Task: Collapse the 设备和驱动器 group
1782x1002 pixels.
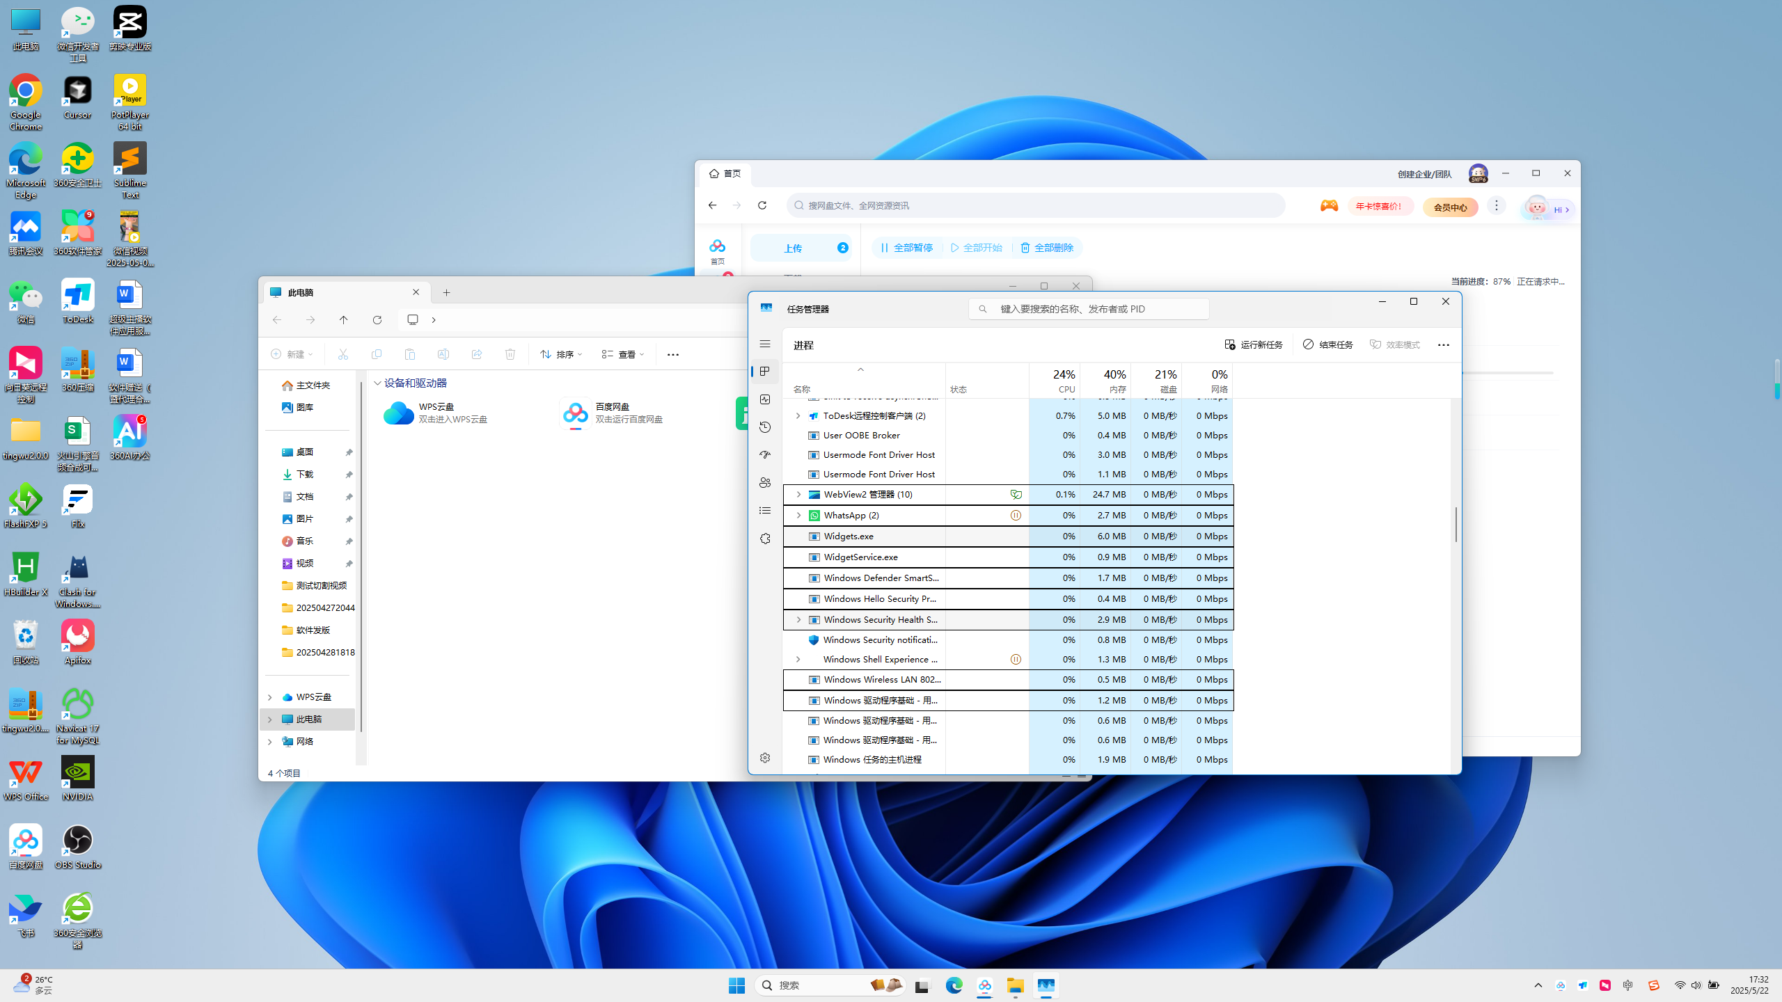Action: click(x=377, y=383)
